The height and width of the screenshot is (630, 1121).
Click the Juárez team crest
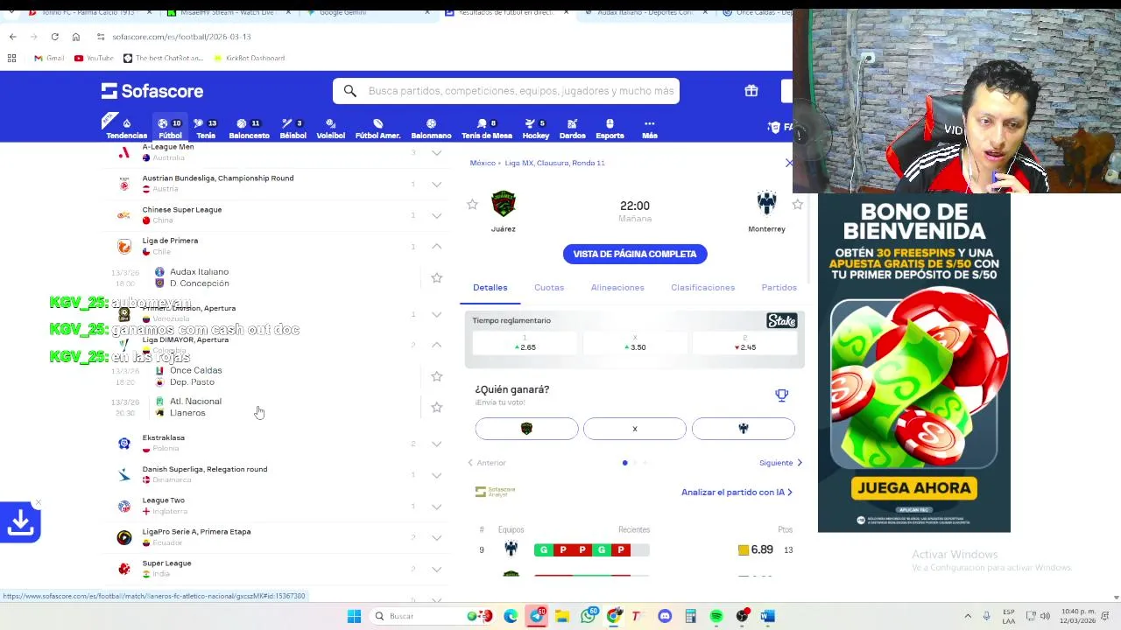(503, 204)
